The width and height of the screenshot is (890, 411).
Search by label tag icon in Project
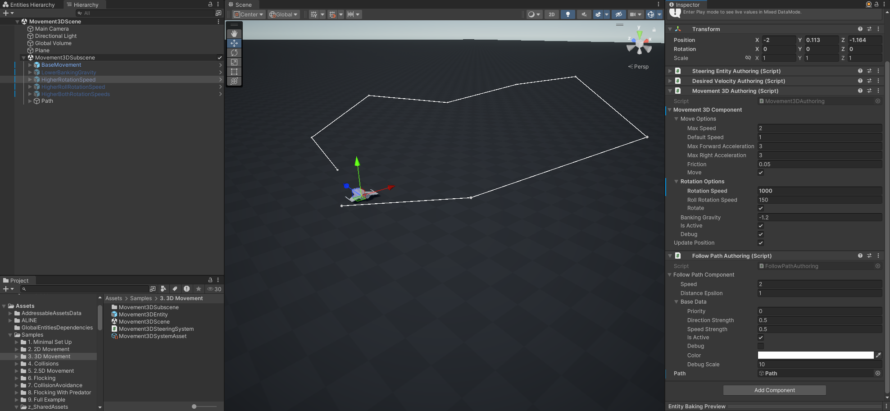[x=175, y=289]
